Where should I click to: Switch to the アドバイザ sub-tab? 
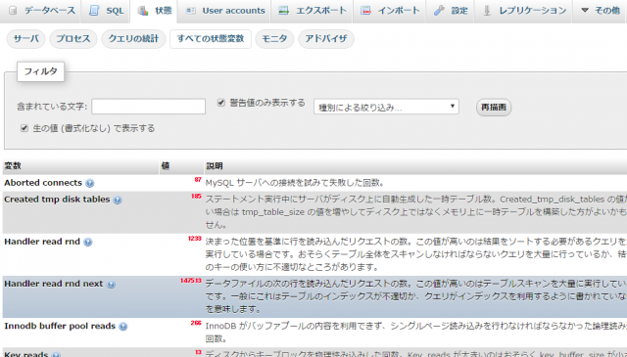(326, 39)
